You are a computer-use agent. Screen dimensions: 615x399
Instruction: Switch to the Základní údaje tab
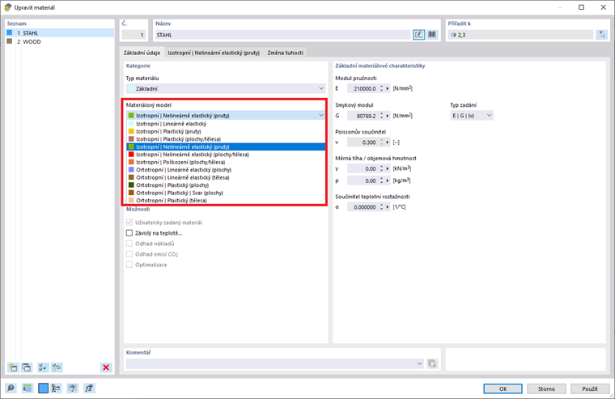point(142,53)
